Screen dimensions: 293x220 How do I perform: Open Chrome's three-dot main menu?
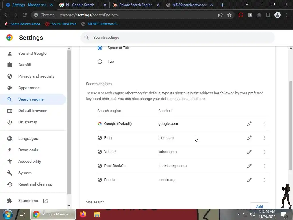[x=287, y=15]
